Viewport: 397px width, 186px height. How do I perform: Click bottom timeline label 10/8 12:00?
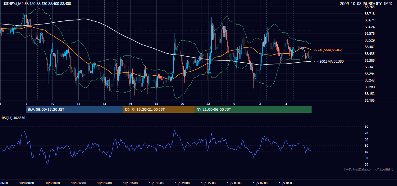79,183
